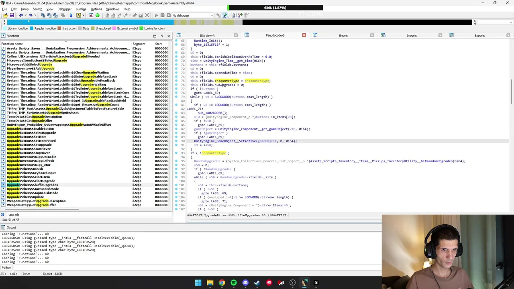Select function WeaponData$$GetUpgradeDescription
The height and width of the screenshot is (289, 514).
(36, 201)
